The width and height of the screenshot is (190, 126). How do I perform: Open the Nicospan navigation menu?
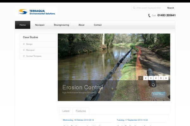40,25
